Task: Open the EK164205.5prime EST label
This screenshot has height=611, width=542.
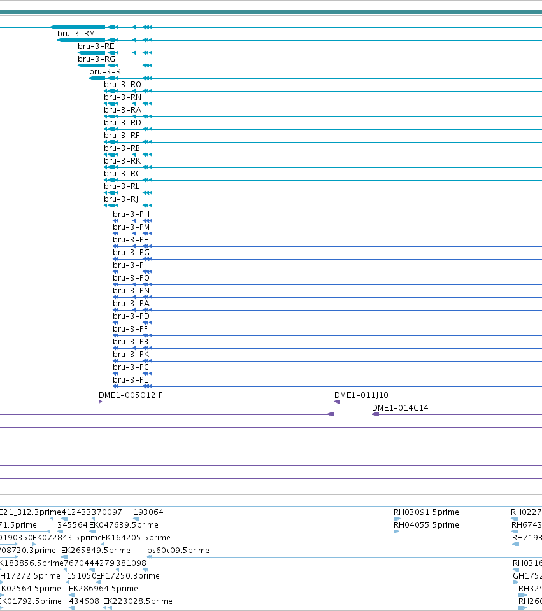Action: point(136,538)
